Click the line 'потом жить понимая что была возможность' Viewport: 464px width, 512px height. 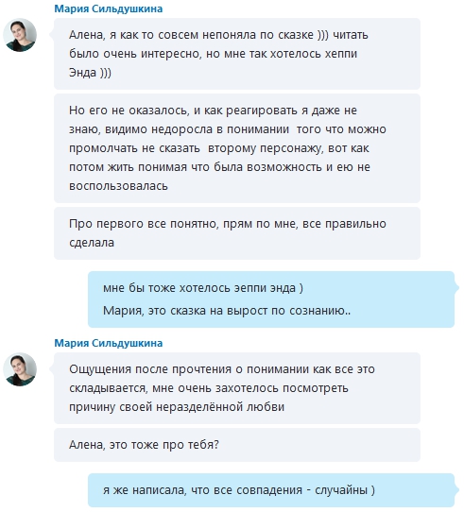point(219,167)
